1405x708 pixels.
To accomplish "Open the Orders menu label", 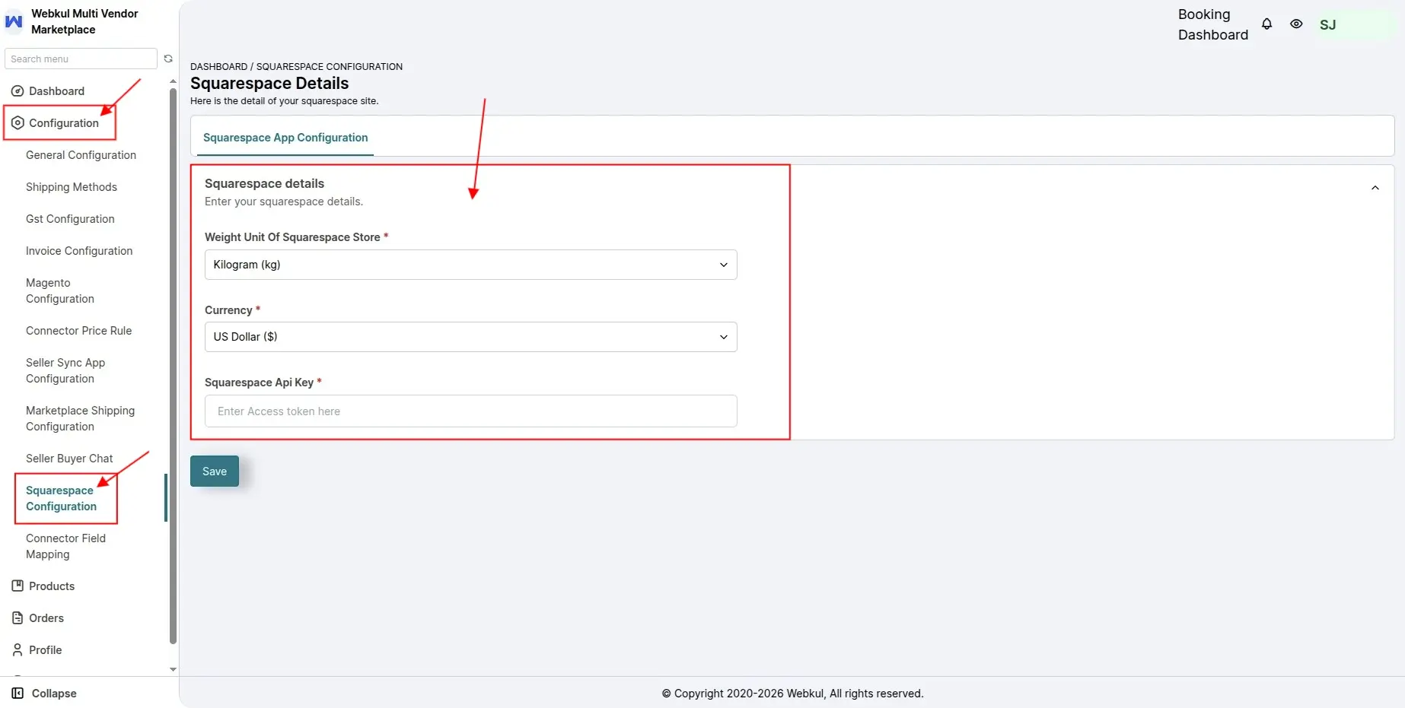I will (x=46, y=618).
